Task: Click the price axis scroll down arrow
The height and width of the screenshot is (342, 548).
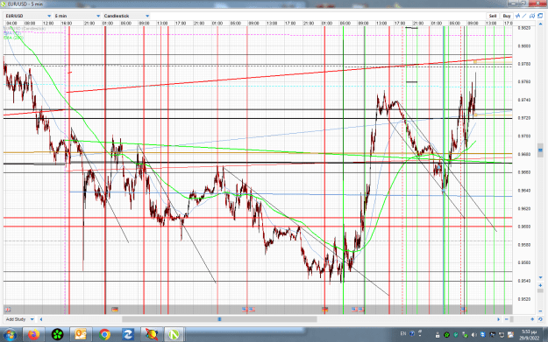Action: (x=540, y=277)
